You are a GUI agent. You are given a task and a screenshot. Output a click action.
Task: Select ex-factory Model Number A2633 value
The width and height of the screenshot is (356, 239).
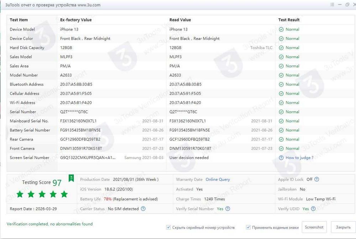[x=66, y=75]
